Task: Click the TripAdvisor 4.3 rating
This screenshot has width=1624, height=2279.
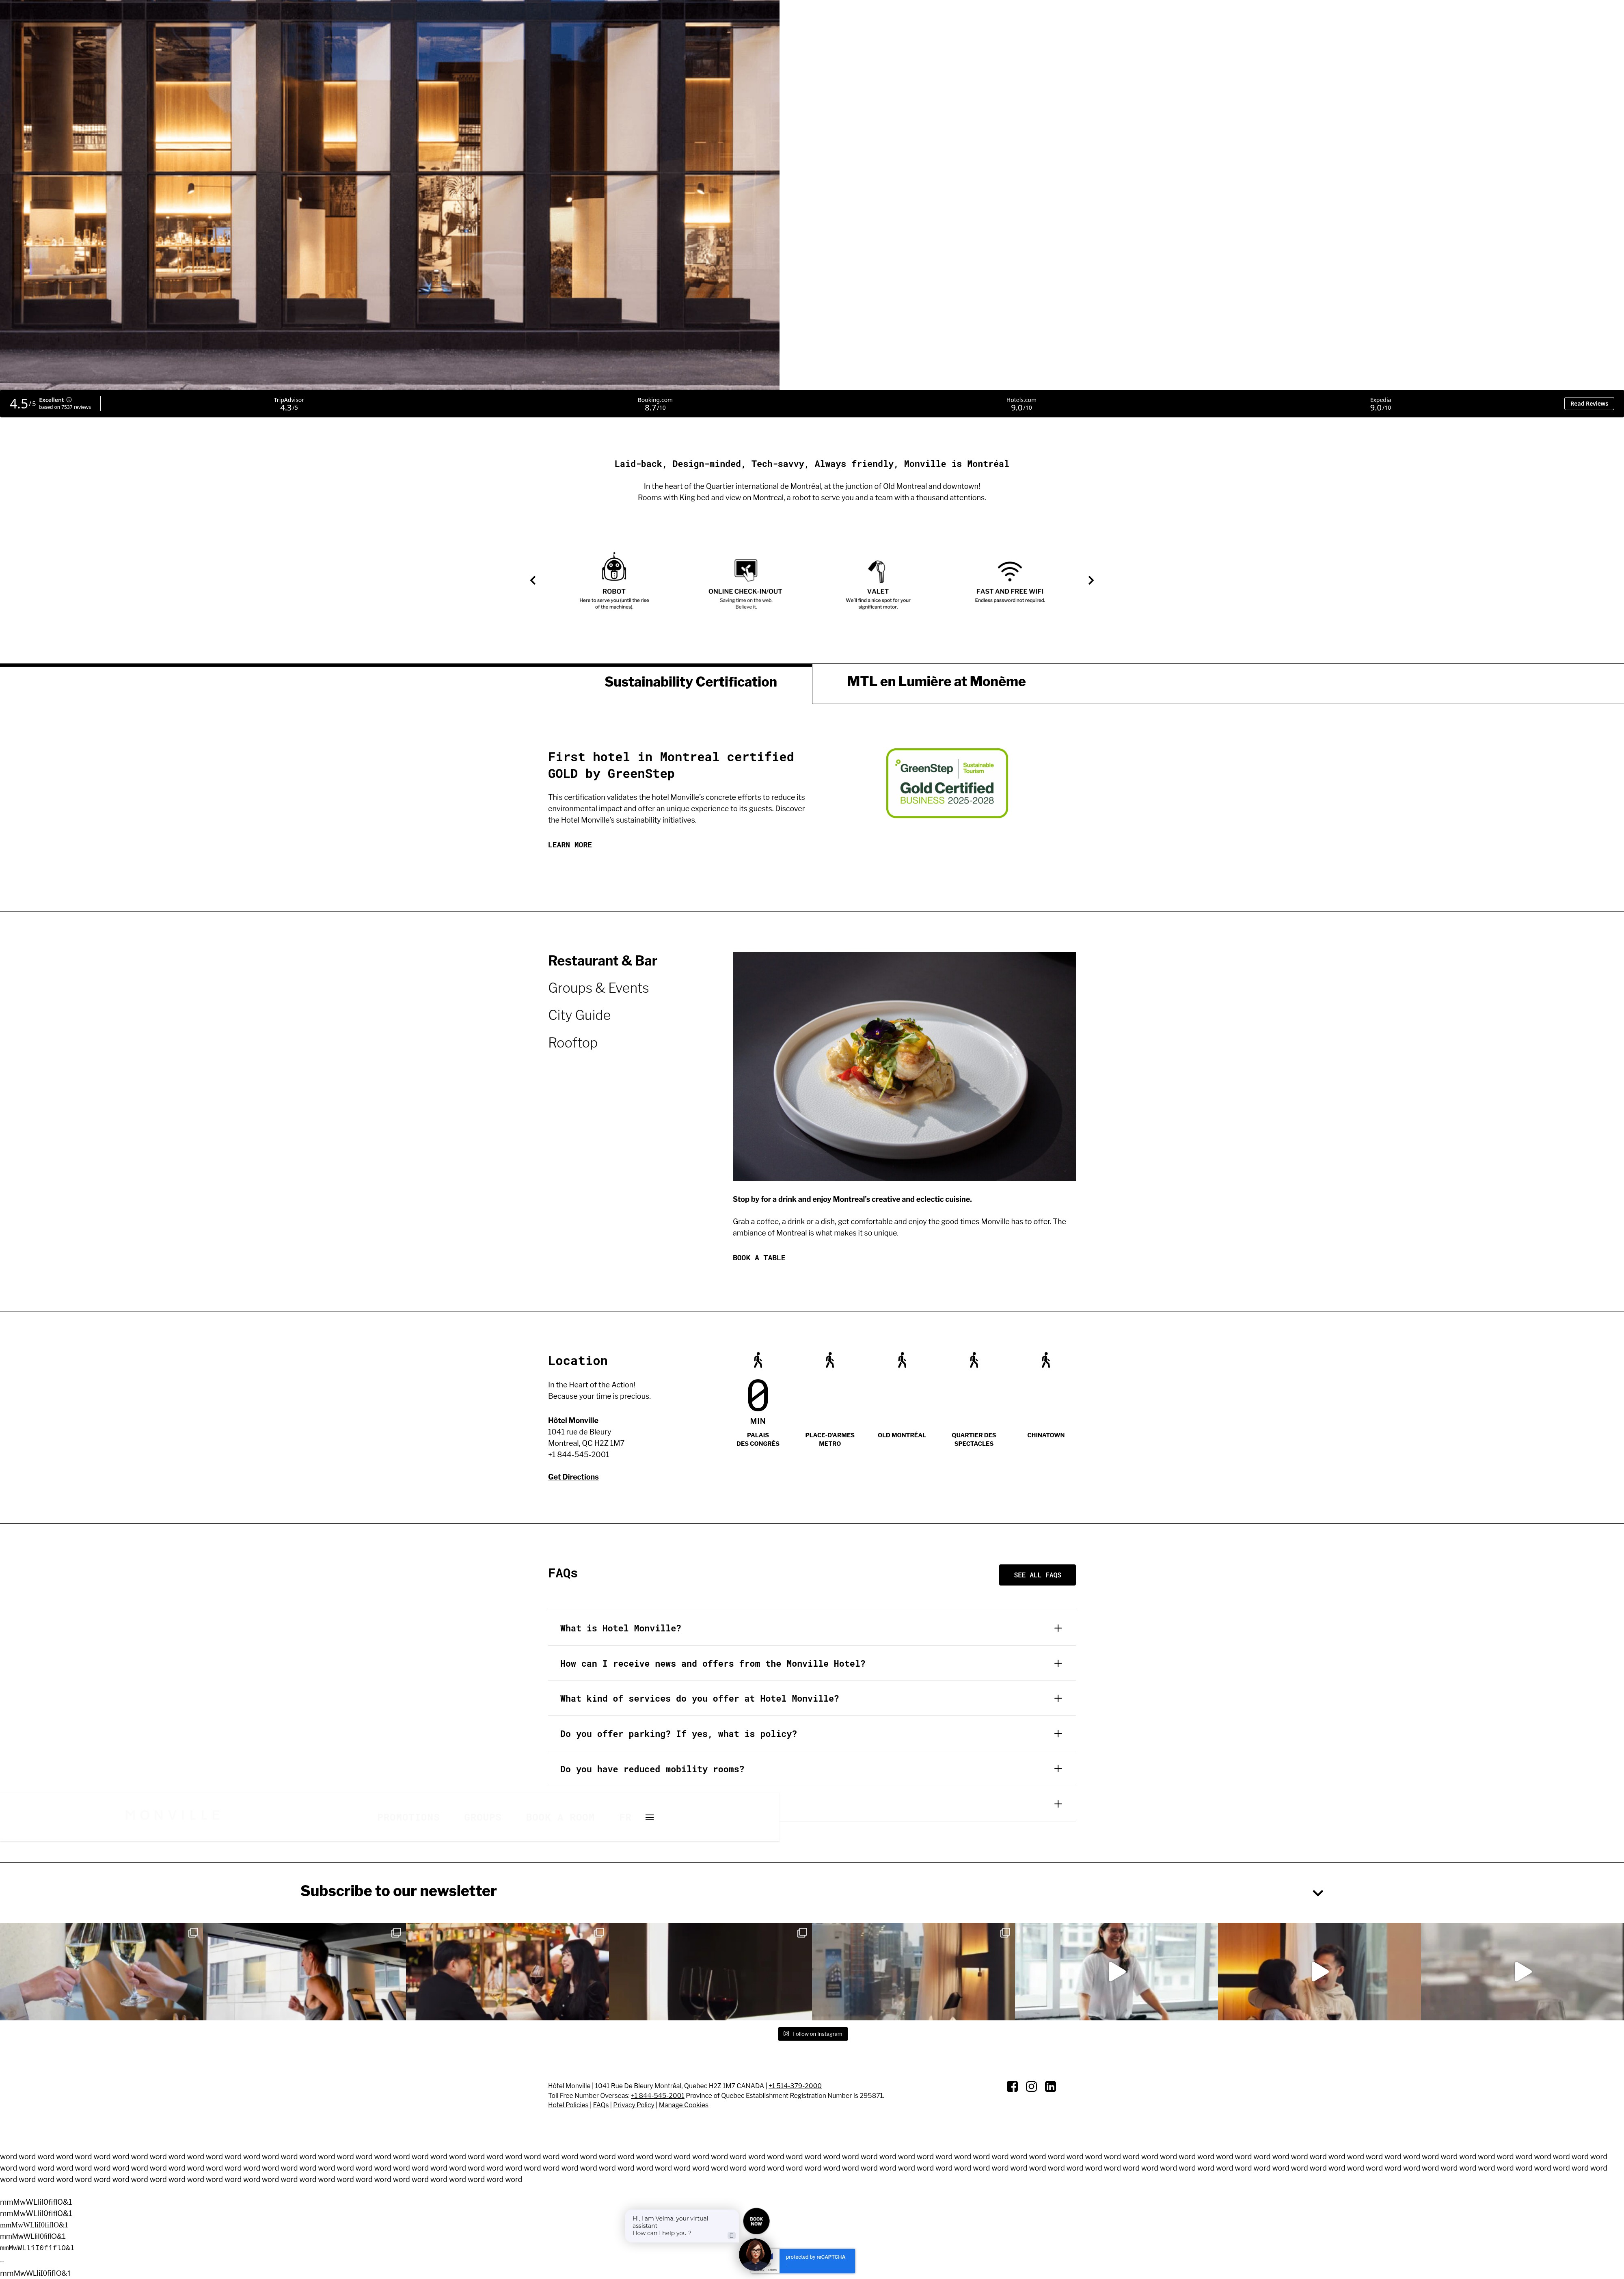Action: [x=289, y=404]
